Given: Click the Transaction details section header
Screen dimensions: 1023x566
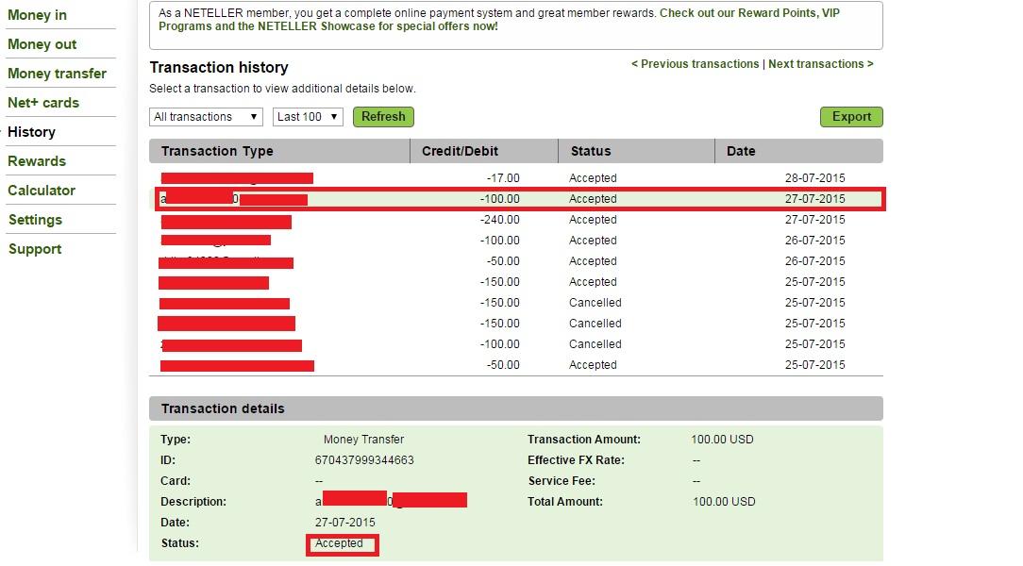Looking at the screenshot, I should coord(516,408).
